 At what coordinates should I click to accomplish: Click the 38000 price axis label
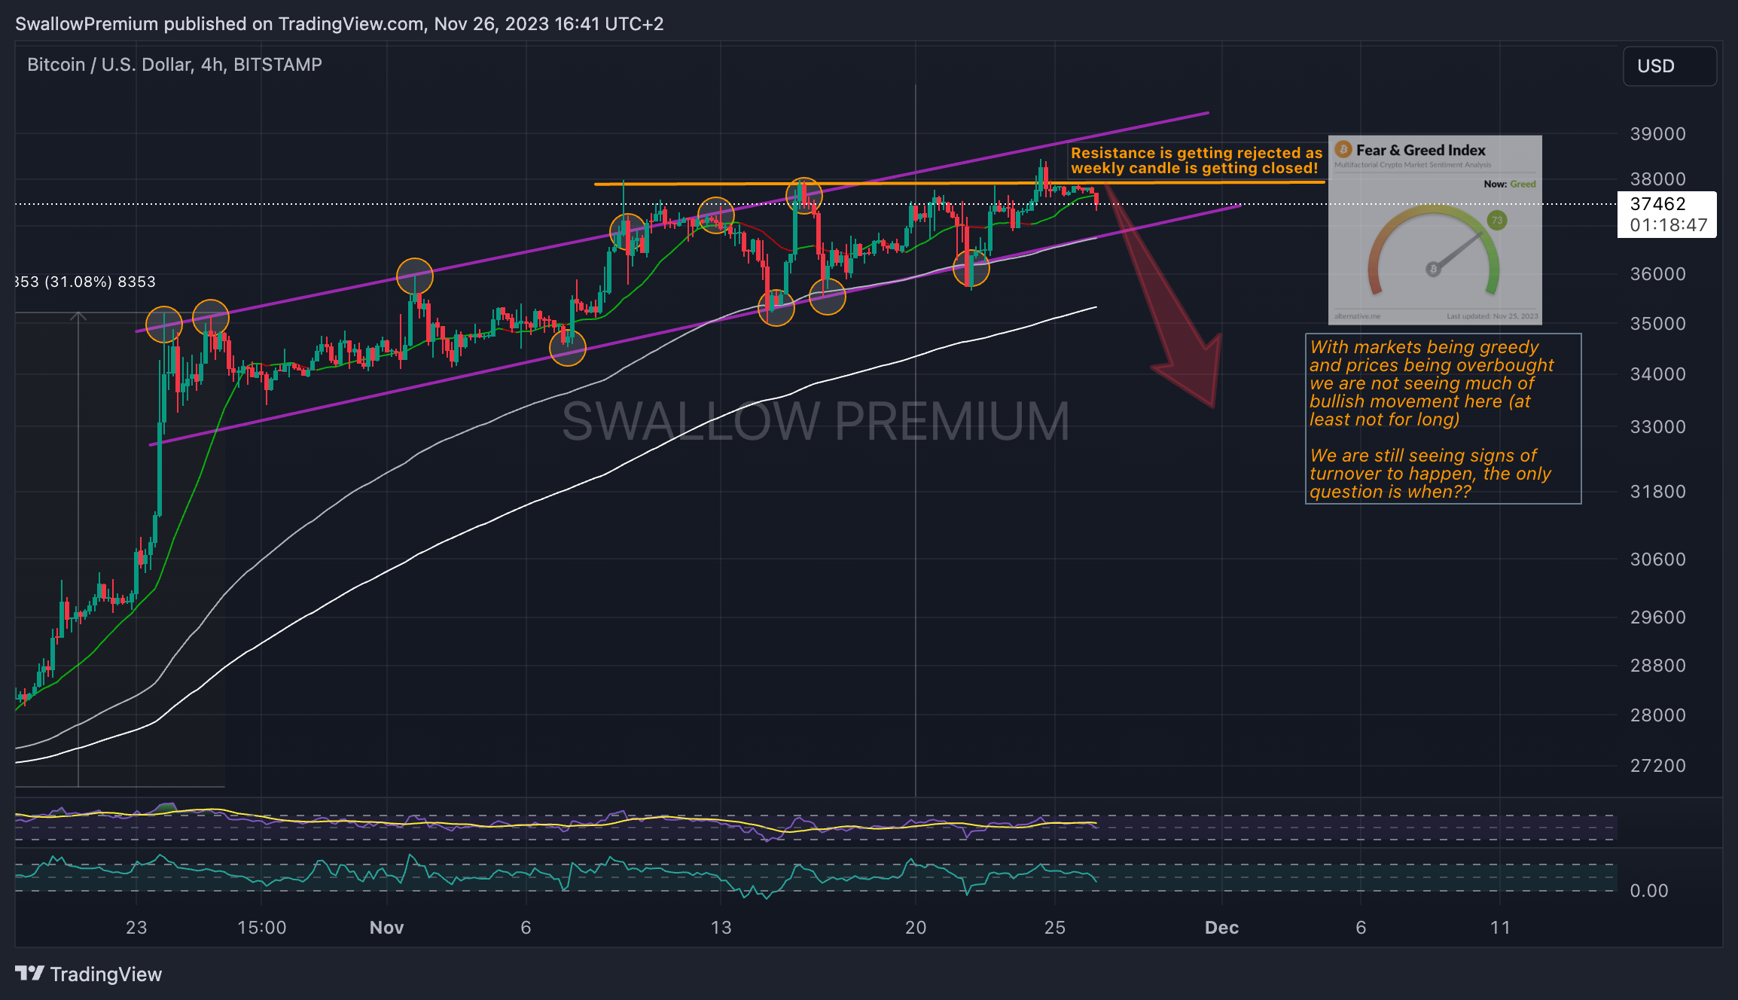(1657, 179)
